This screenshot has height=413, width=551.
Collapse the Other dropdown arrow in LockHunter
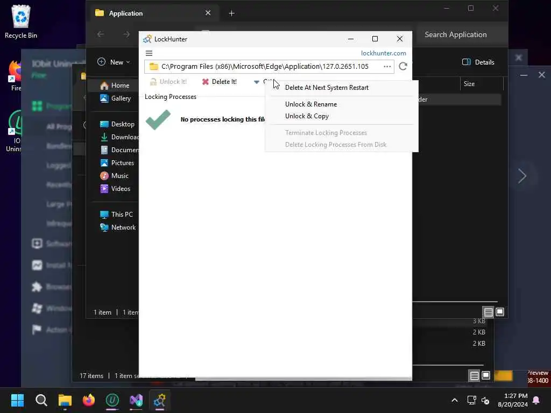point(257,82)
